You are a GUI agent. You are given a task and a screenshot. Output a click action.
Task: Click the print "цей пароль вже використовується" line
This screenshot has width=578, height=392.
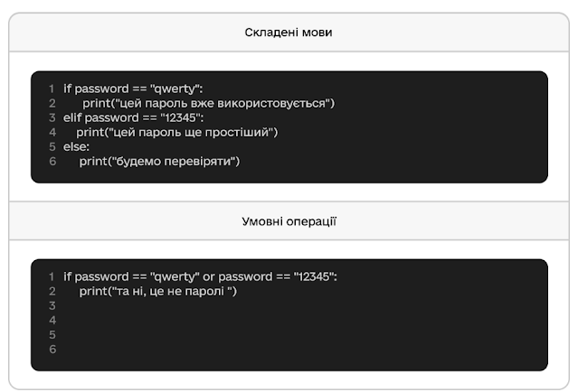coord(208,103)
